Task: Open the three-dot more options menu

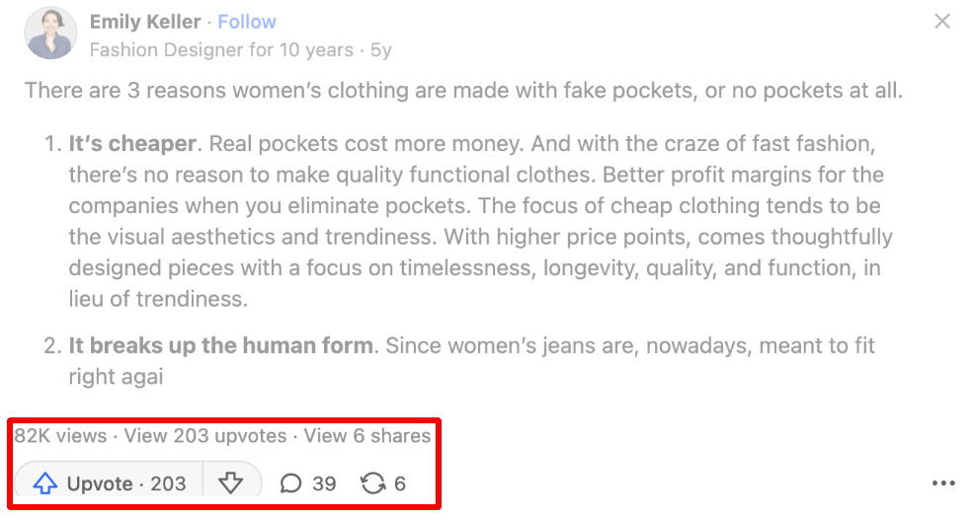Action: coord(943,484)
